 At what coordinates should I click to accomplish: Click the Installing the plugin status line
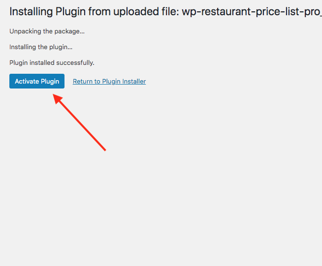click(x=41, y=47)
